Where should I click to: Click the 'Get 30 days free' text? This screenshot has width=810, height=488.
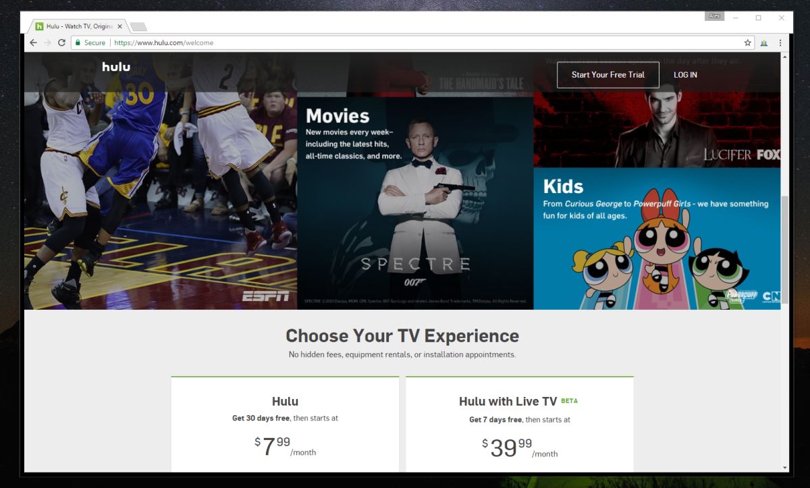261,418
